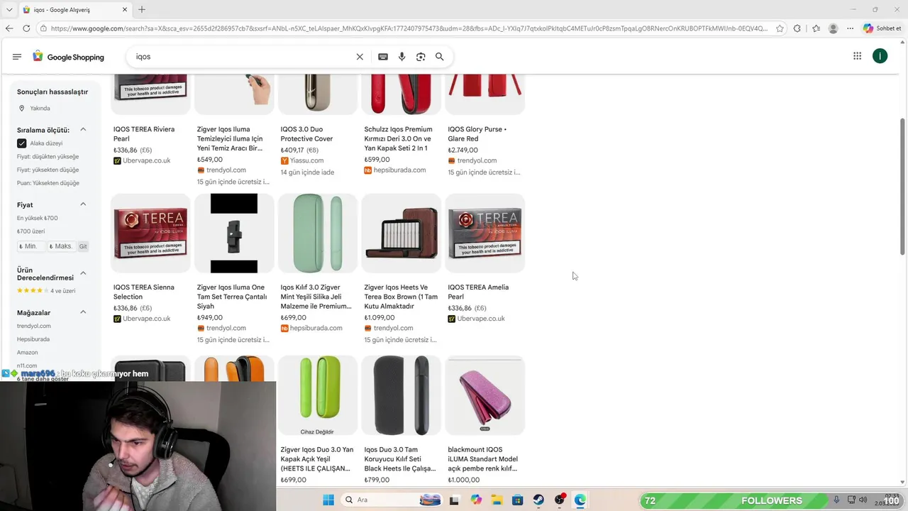Collapse the Ürün Derecelendirmesi section
Image resolution: width=908 pixels, height=511 pixels.
pos(83,273)
